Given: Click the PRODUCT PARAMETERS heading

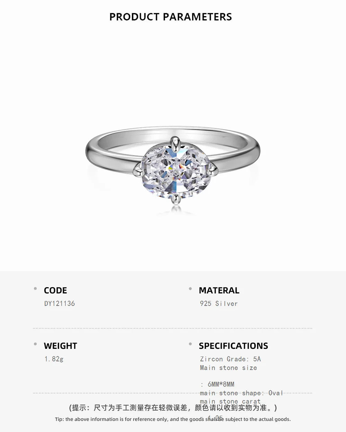Looking at the screenshot, I should pyautogui.click(x=171, y=17).
